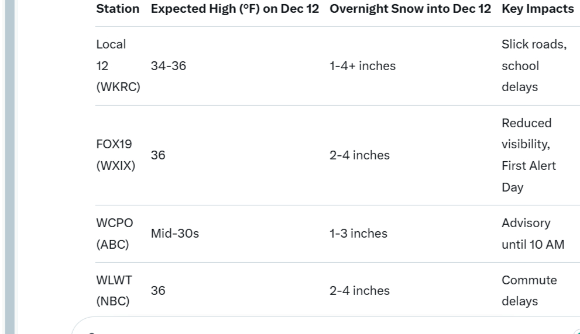Click the Expected High (°F) column header
580x334 pixels.
235,9
